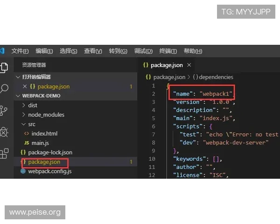Viewport: 280px width, 224px height.
Task: Open the Search view in activity bar
Action: tap(4, 89)
